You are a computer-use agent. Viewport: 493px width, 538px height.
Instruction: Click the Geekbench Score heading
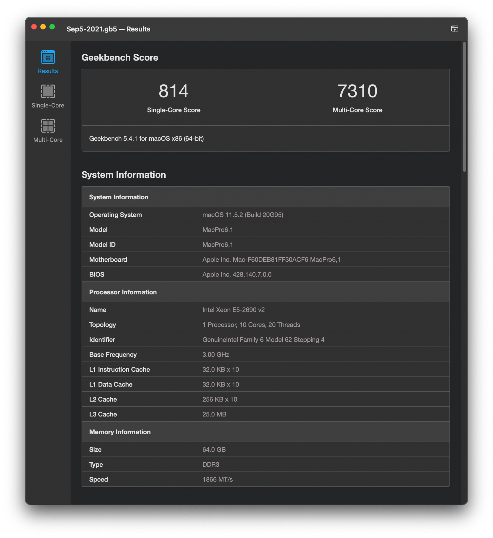point(120,58)
